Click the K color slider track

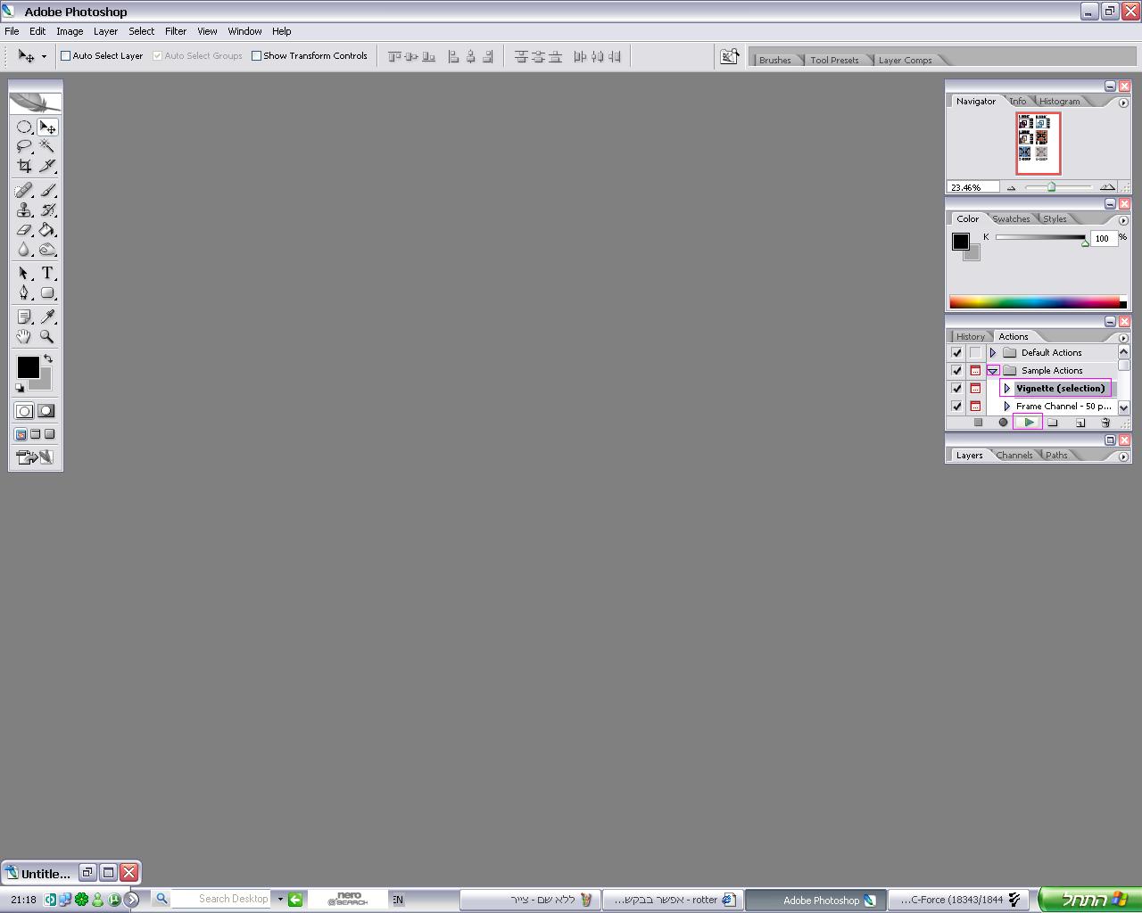[x=1039, y=237]
